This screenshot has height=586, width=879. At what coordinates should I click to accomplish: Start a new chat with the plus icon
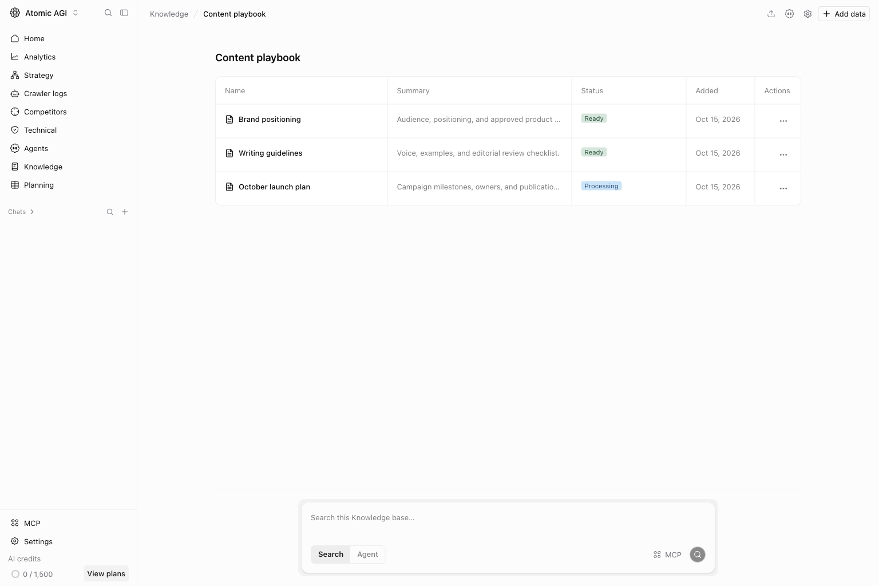pos(125,212)
